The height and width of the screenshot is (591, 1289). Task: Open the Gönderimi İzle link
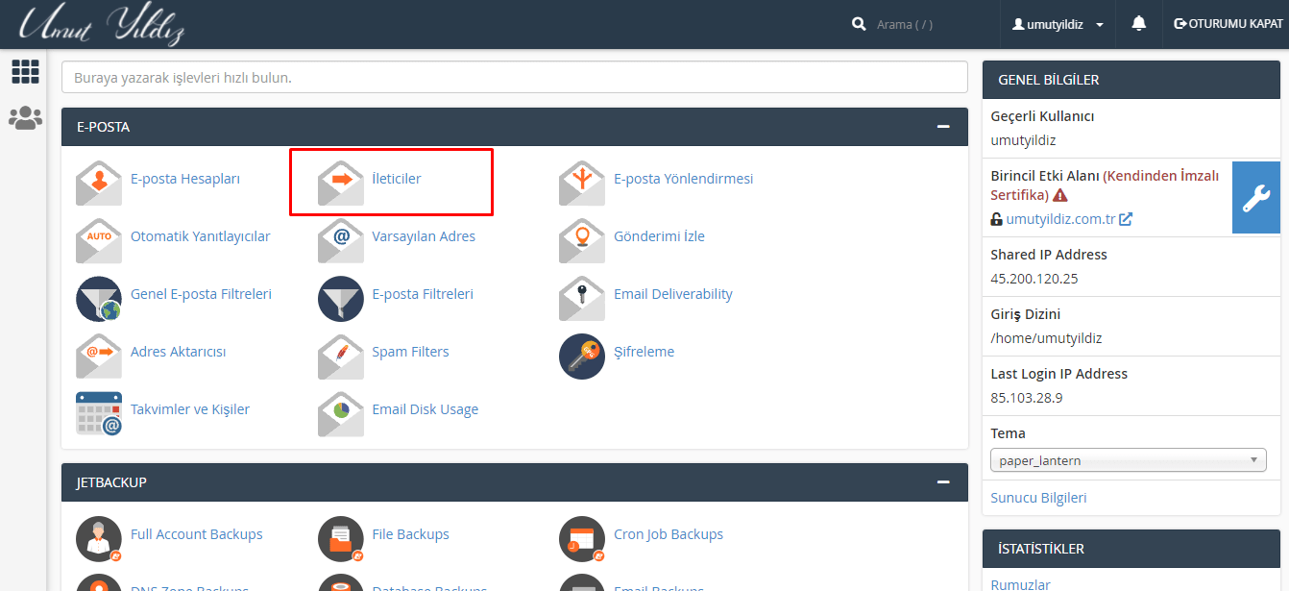[660, 236]
